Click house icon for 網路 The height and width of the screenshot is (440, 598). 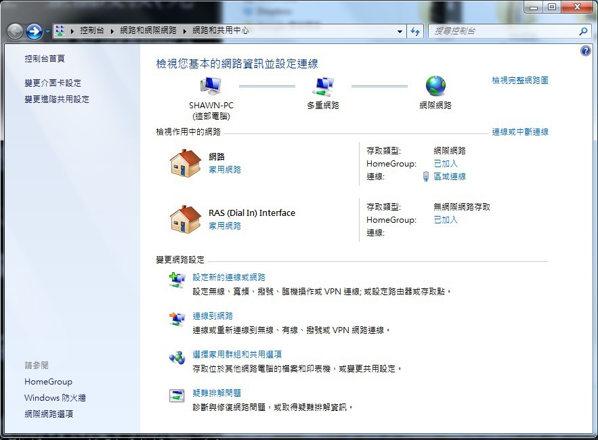pyautogui.click(x=186, y=163)
